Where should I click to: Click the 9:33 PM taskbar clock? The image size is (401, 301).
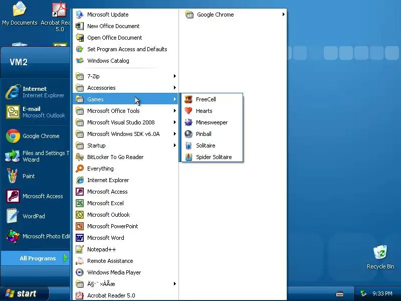pos(382,293)
